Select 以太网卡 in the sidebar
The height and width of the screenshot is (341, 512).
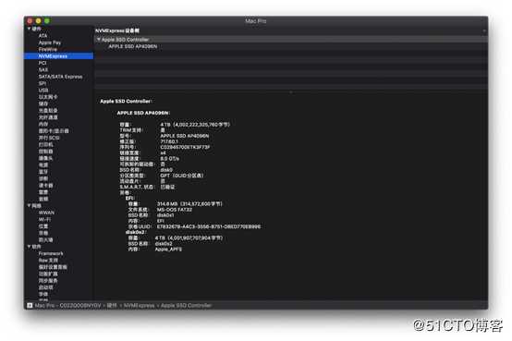tap(48, 97)
